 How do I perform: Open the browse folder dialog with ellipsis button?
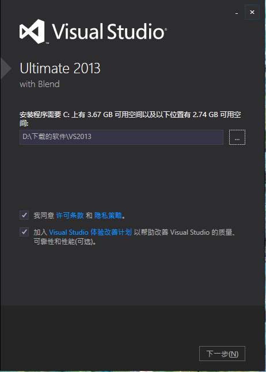[x=237, y=137]
